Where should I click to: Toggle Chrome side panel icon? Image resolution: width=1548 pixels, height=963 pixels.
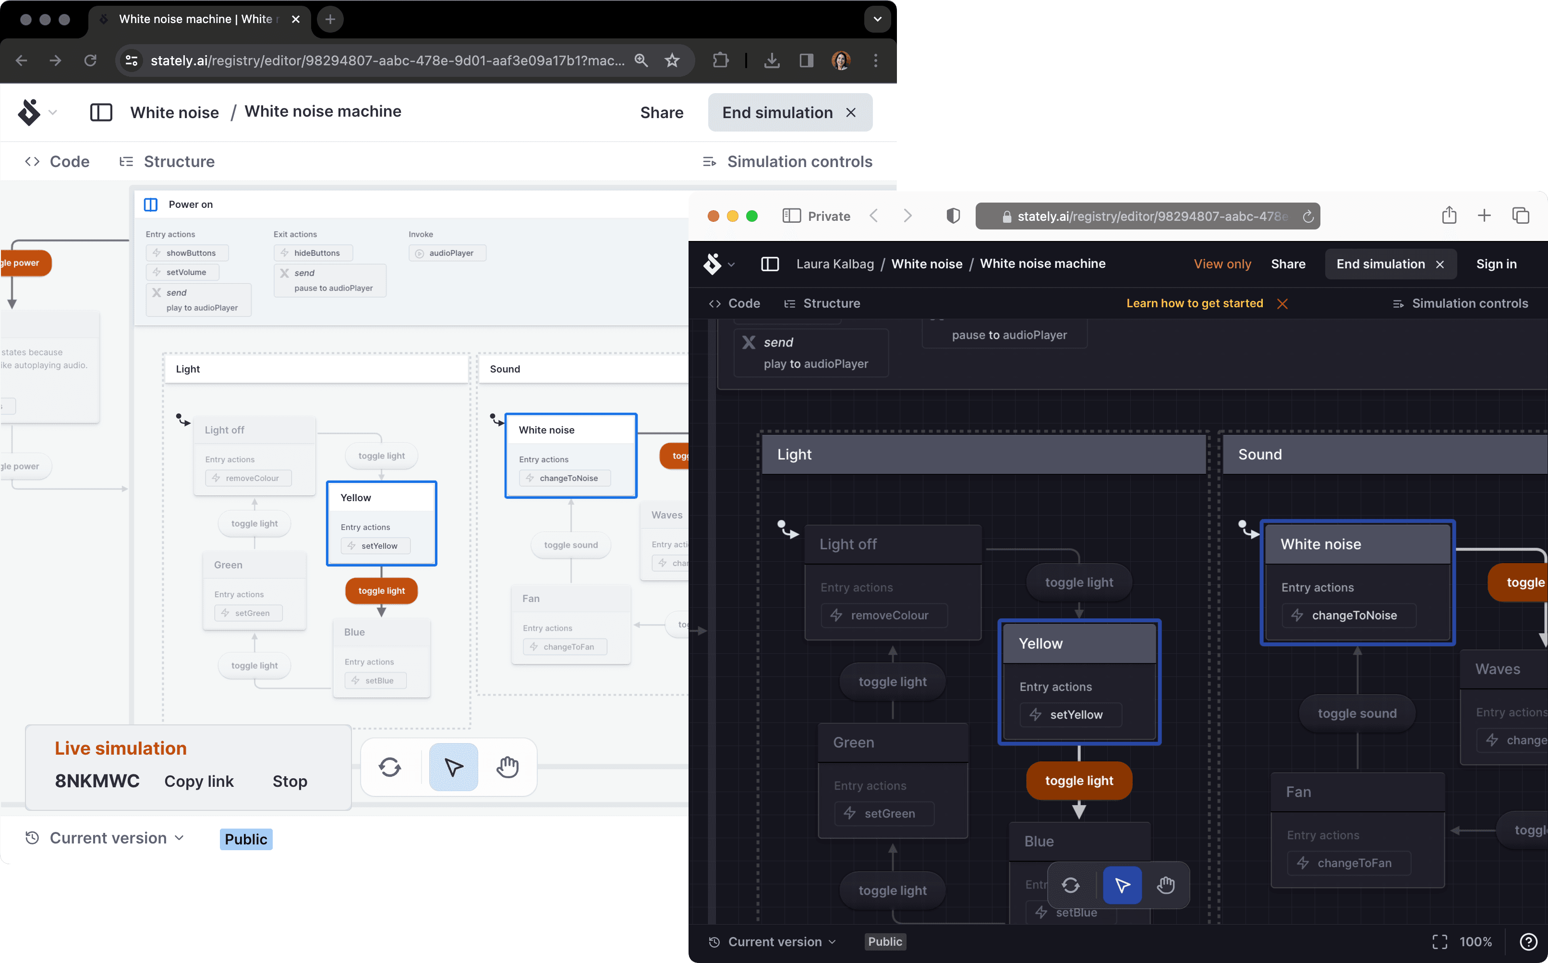(807, 60)
